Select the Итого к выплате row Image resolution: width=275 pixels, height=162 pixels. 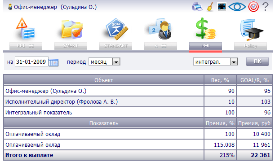coord(138,155)
